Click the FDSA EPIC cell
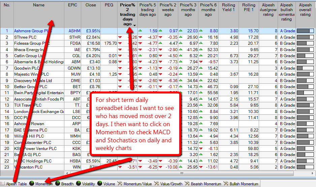The image size is (316, 187). pos(72,43)
